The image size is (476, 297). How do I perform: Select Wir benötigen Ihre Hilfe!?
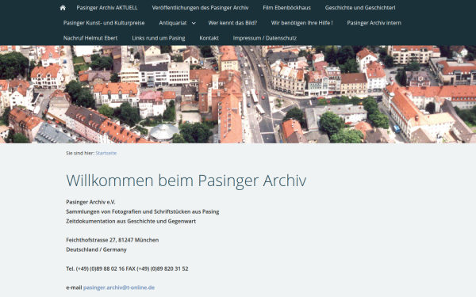pyautogui.click(x=301, y=23)
